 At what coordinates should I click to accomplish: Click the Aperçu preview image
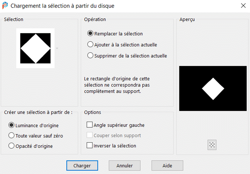click(x=213, y=88)
